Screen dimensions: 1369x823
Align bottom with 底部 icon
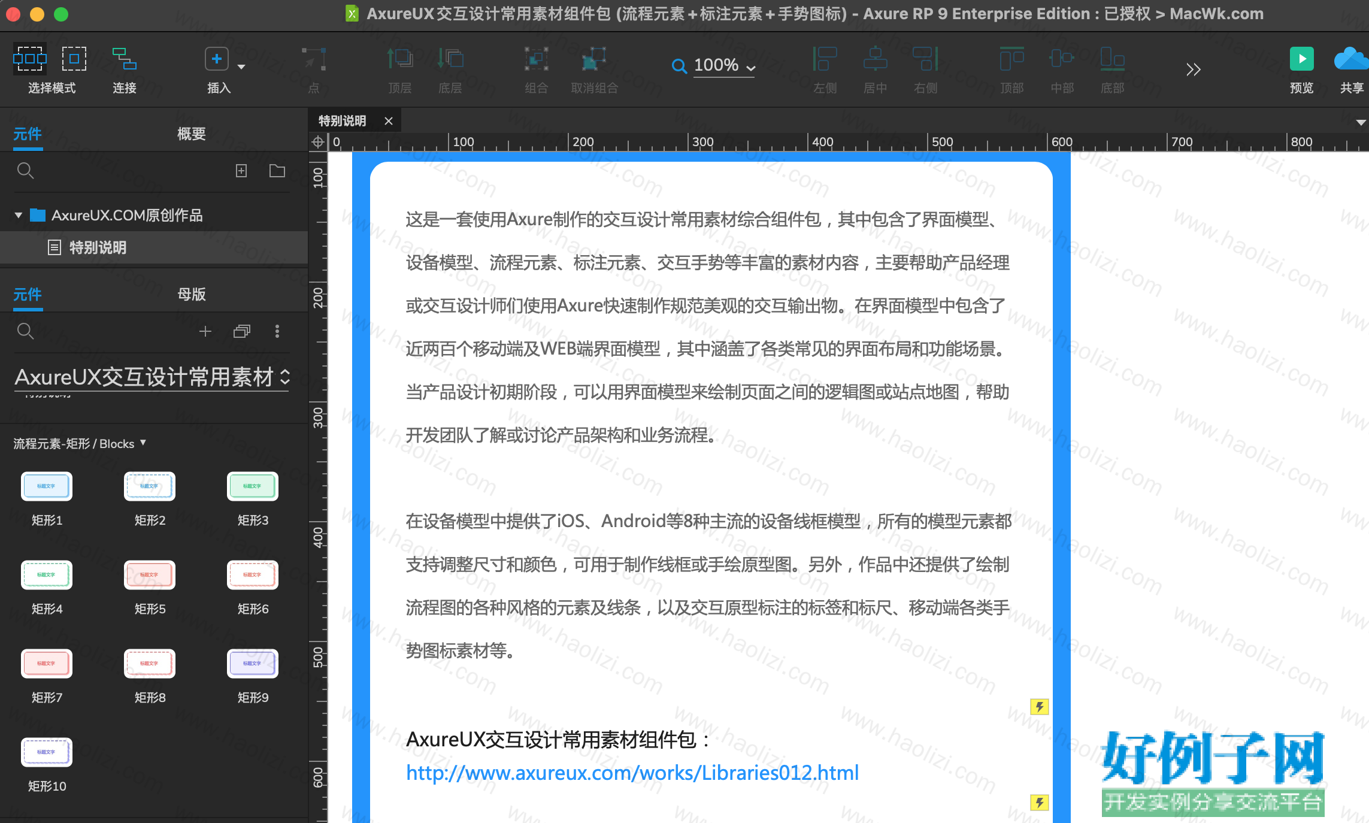point(1112,59)
